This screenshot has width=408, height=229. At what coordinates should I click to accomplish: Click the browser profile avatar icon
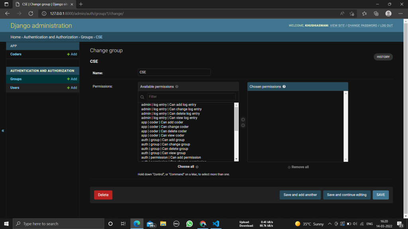[x=388, y=13]
